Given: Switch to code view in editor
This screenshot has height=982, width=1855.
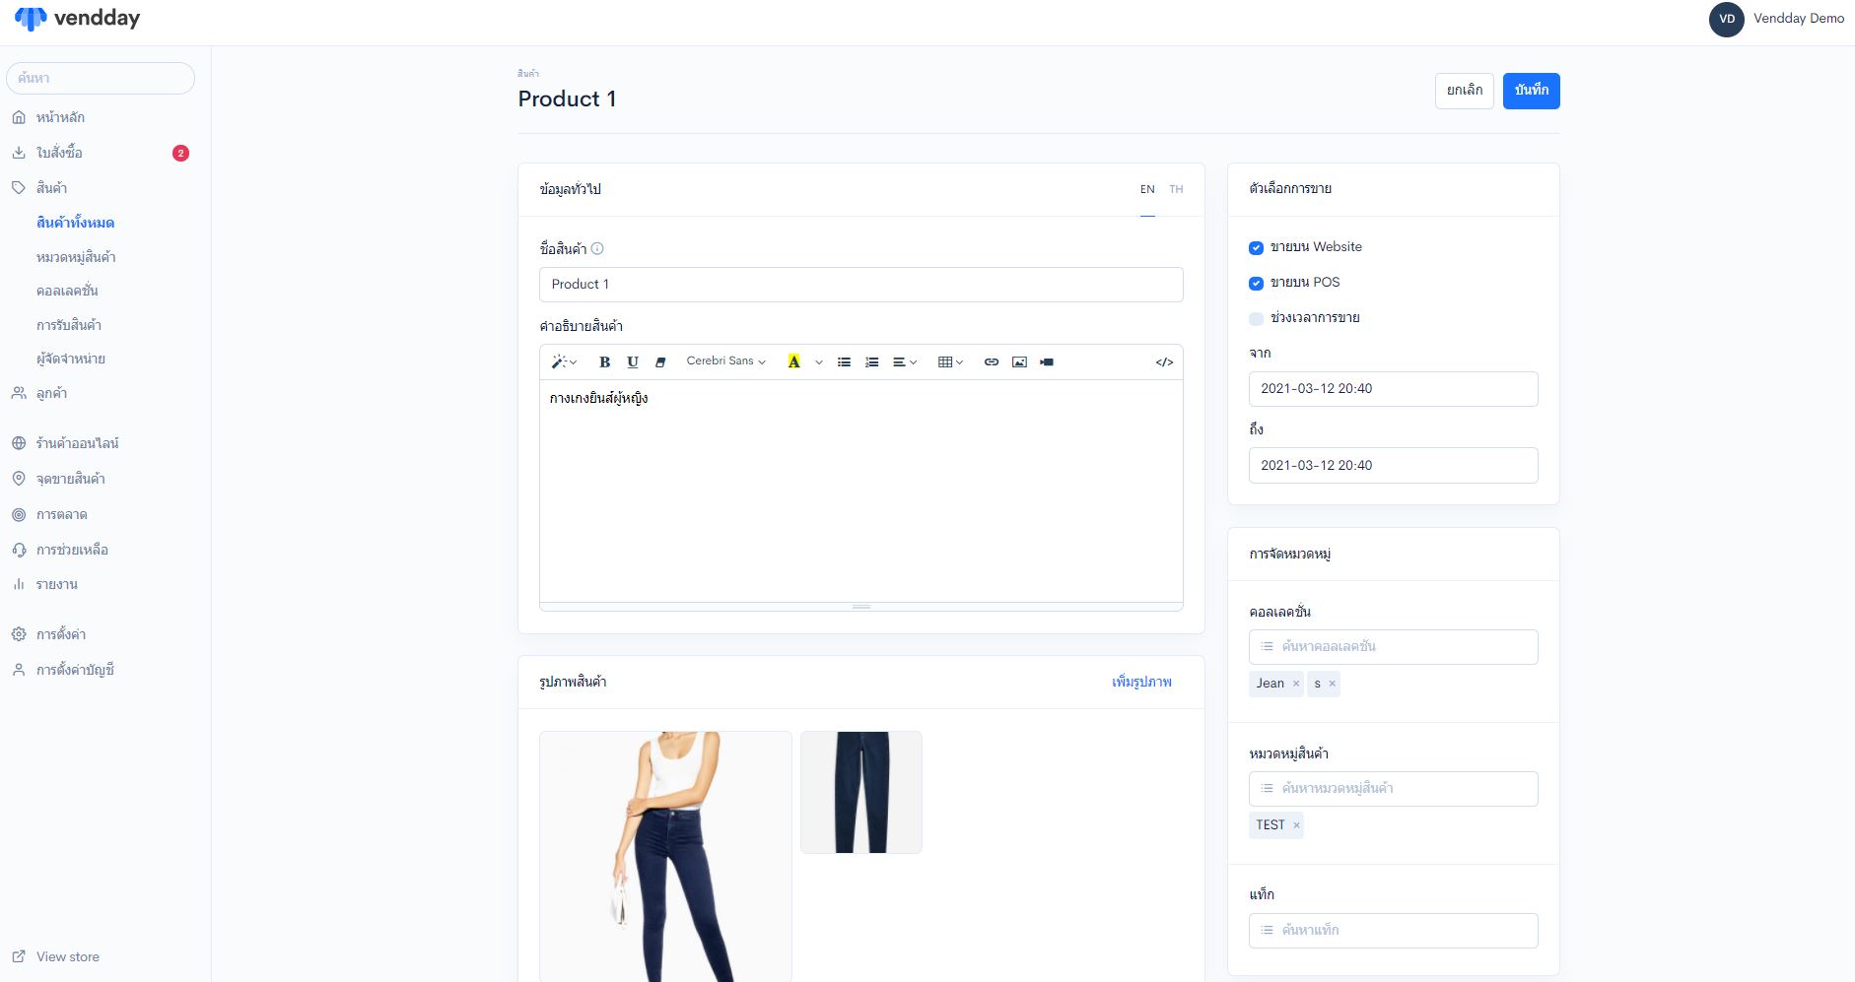Looking at the screenshot, I should 1164,362.
